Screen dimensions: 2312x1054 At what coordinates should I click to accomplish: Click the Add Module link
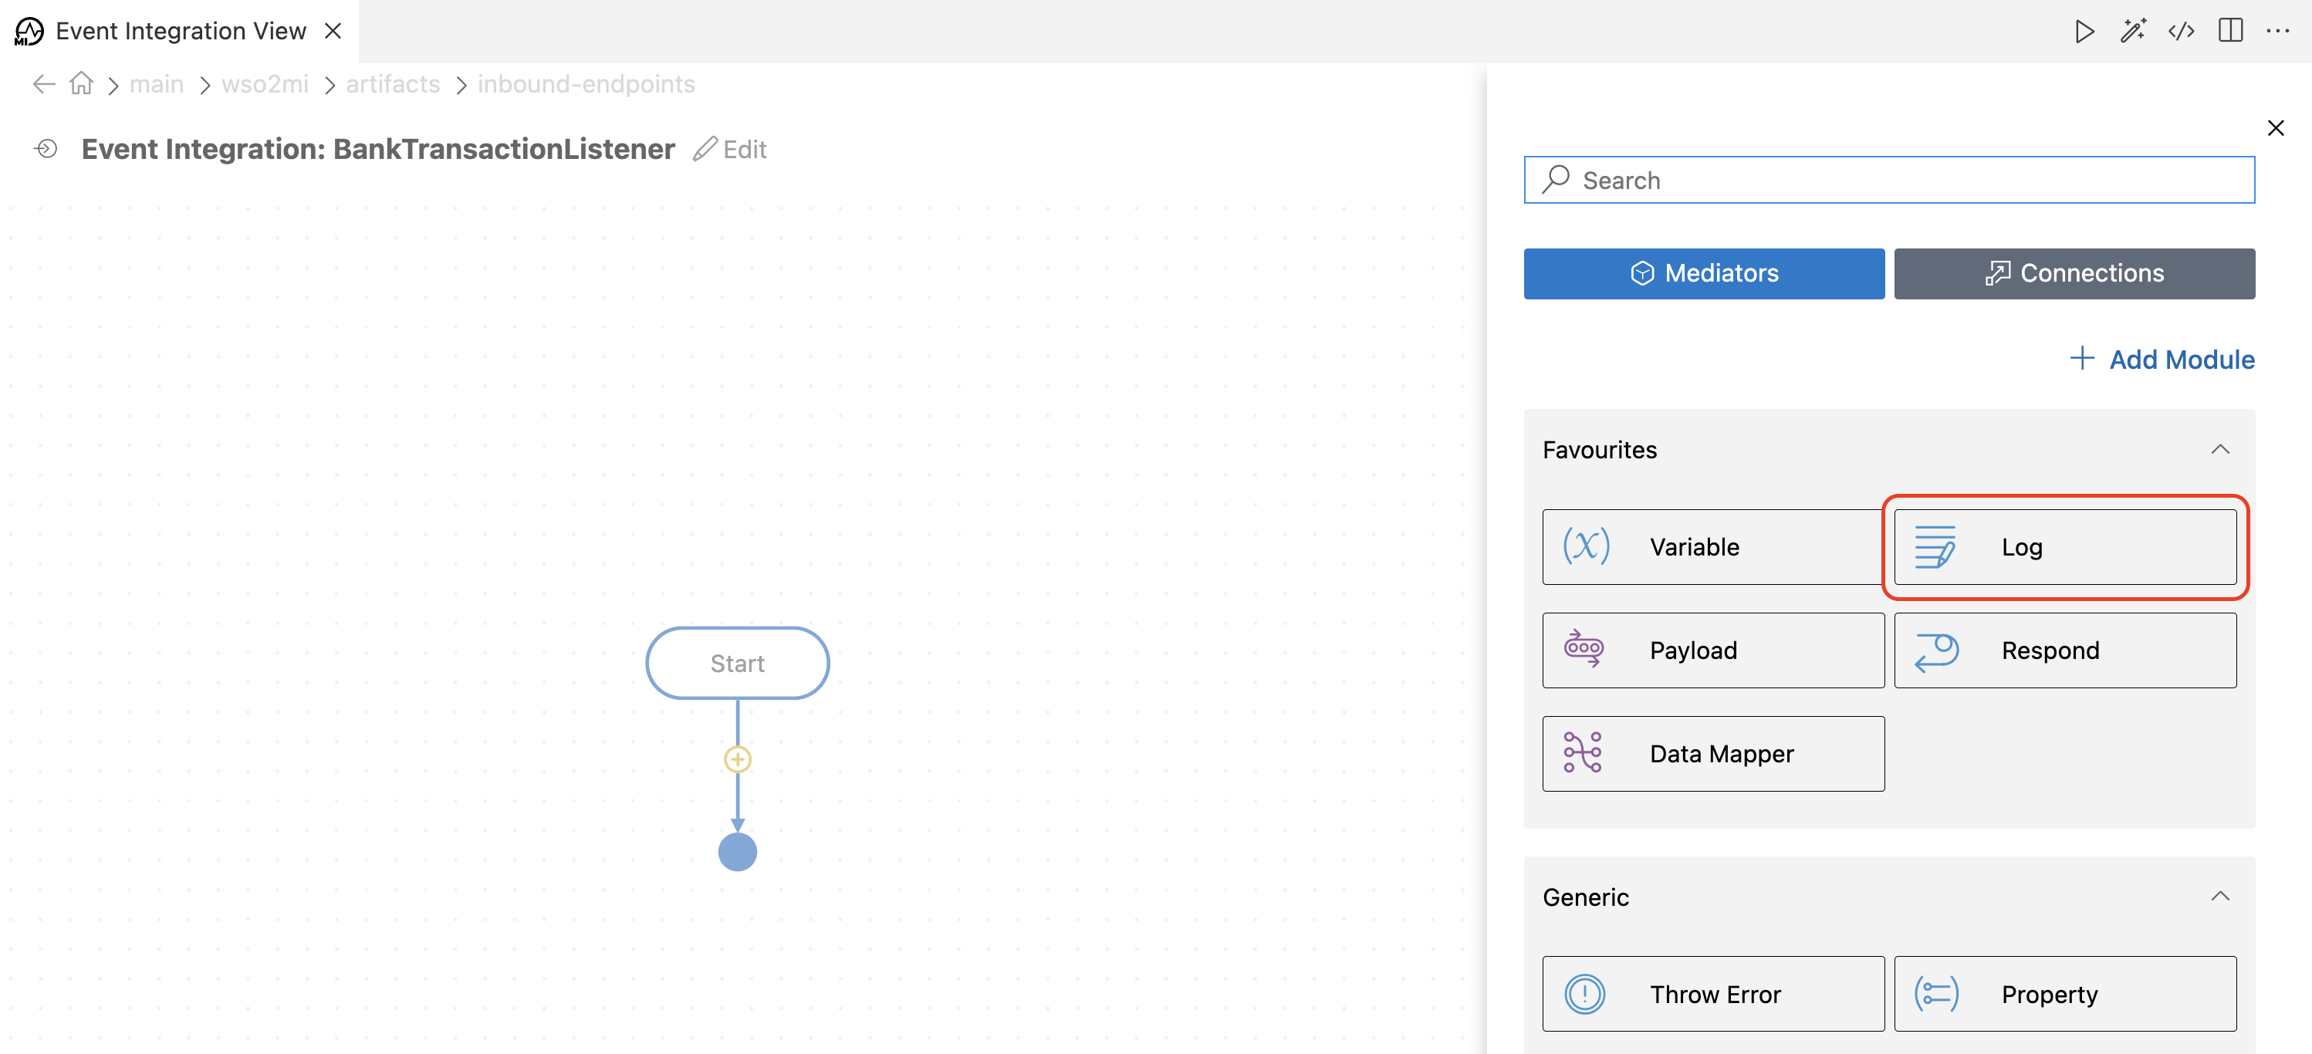tap(2163, 359)
